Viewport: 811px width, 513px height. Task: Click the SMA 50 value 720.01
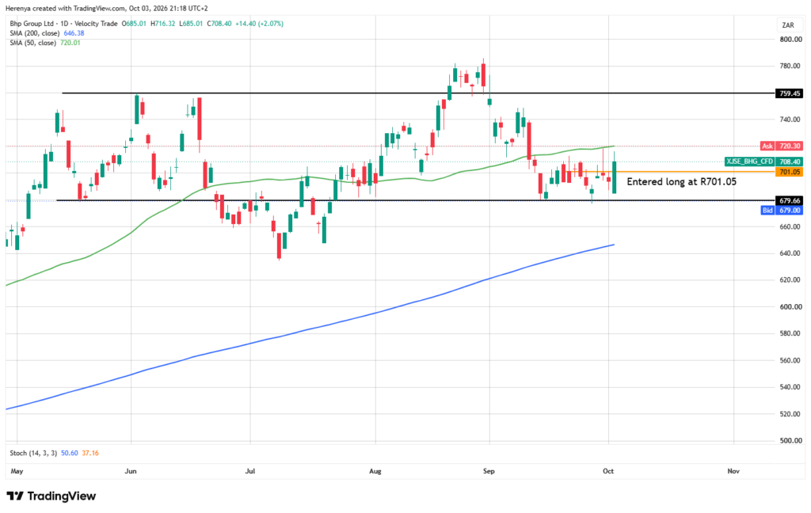click(70, 43)
